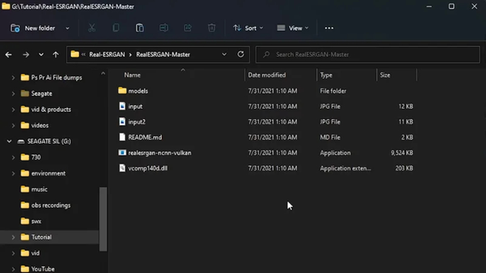Viewport: 486px width, 273px height.
Task: Click the Paste clipboard icon
Action: [140, 28]
